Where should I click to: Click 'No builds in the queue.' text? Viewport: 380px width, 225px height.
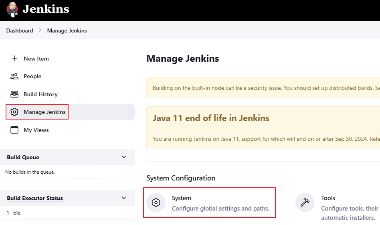tap(30, 172)
